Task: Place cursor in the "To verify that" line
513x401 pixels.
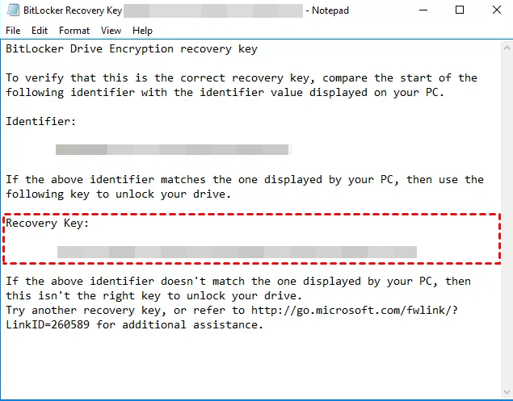Action: 241,78
